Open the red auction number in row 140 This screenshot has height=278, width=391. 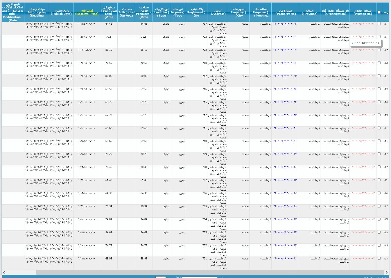pyautogui.click(x=363, y=128)
